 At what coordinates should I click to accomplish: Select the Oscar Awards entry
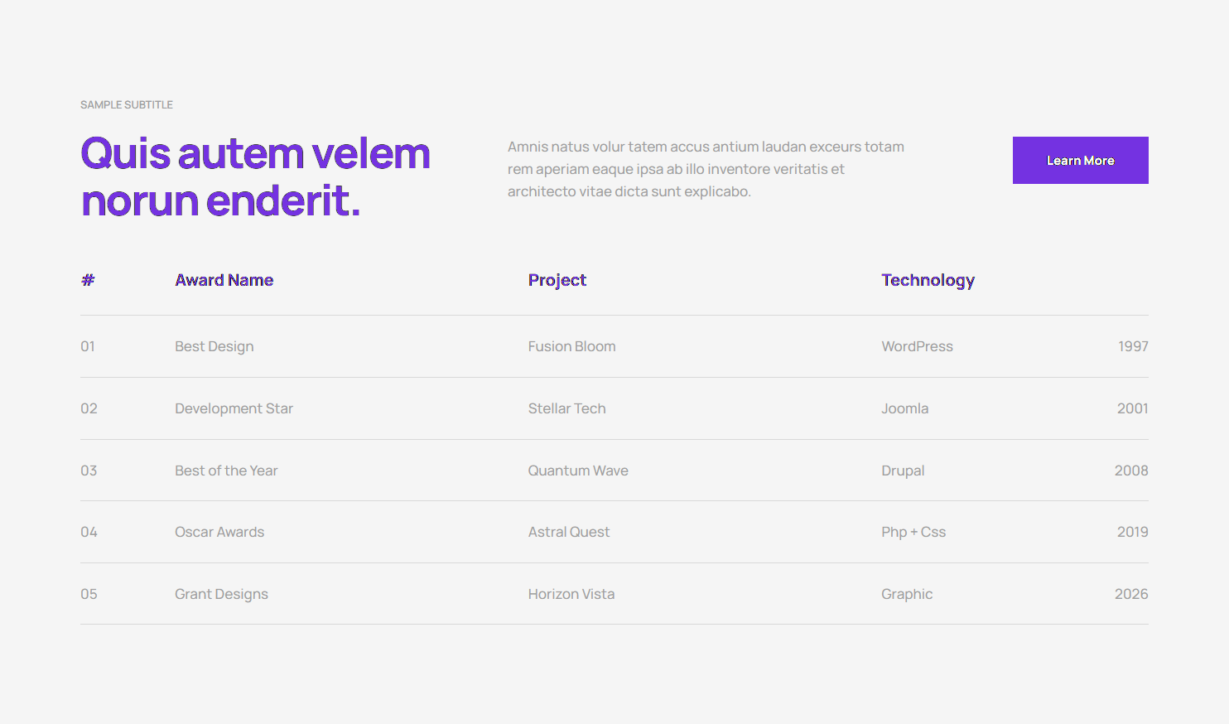(219, 532)
